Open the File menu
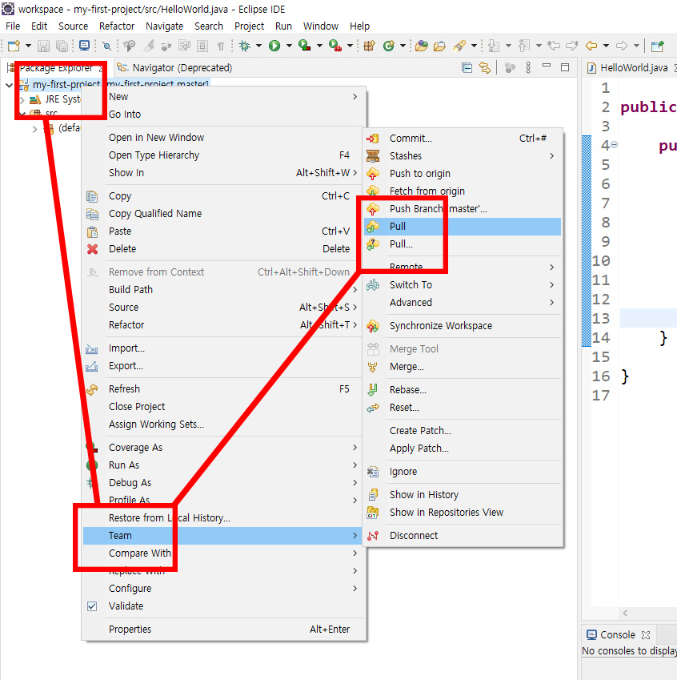This screenshot has height=680, width=677. point(13,26)
